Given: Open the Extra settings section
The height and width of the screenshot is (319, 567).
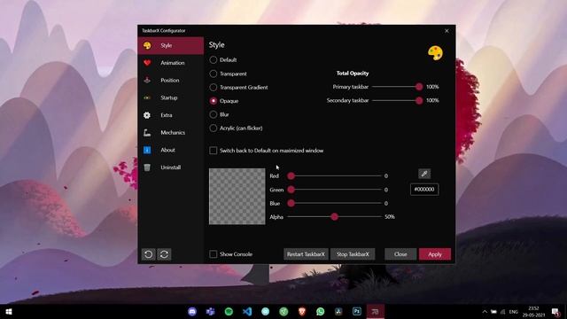Looking at the screenshot, I should point(170,115).
